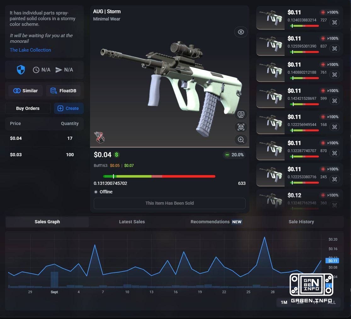Screen dimensions: 351x319
Task: Click 3D inspect icon for float 0.132287740707
Action: [x=334, y=153]
